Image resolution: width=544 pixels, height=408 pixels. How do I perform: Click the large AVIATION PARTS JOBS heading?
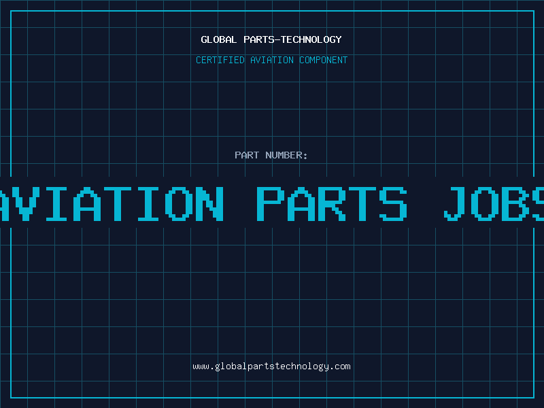tap(272, 203)
